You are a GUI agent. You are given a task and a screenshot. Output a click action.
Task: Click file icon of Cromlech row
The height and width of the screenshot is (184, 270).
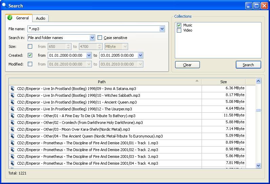tap(13, 123)
